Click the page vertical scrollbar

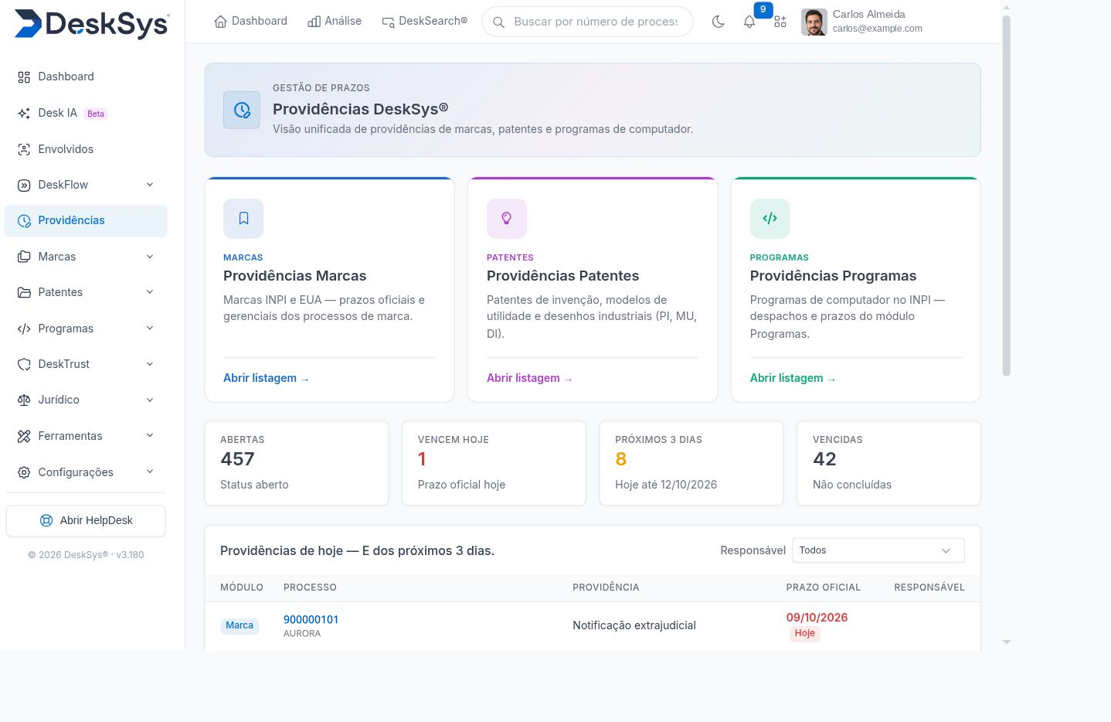coord(1006,196)
